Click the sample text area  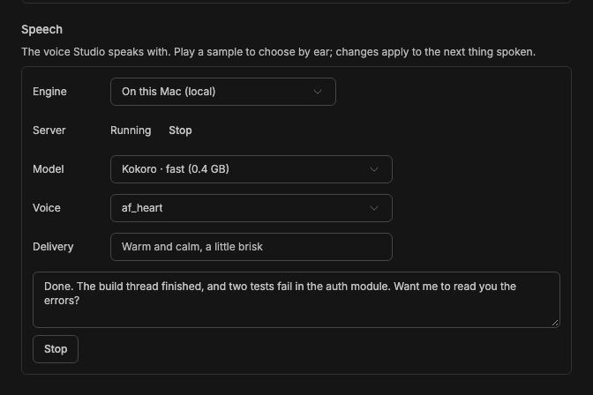coord(296,300)
